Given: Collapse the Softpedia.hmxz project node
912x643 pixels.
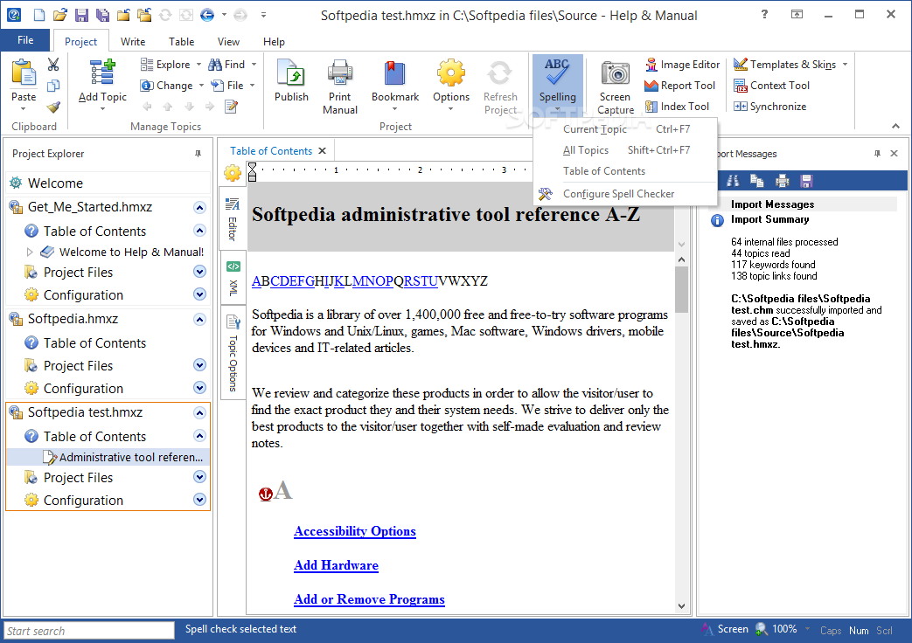Looking at the screenshot, I should tap(199, 319).
